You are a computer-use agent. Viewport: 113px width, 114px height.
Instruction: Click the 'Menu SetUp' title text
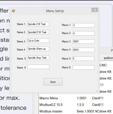click(55, 11)
